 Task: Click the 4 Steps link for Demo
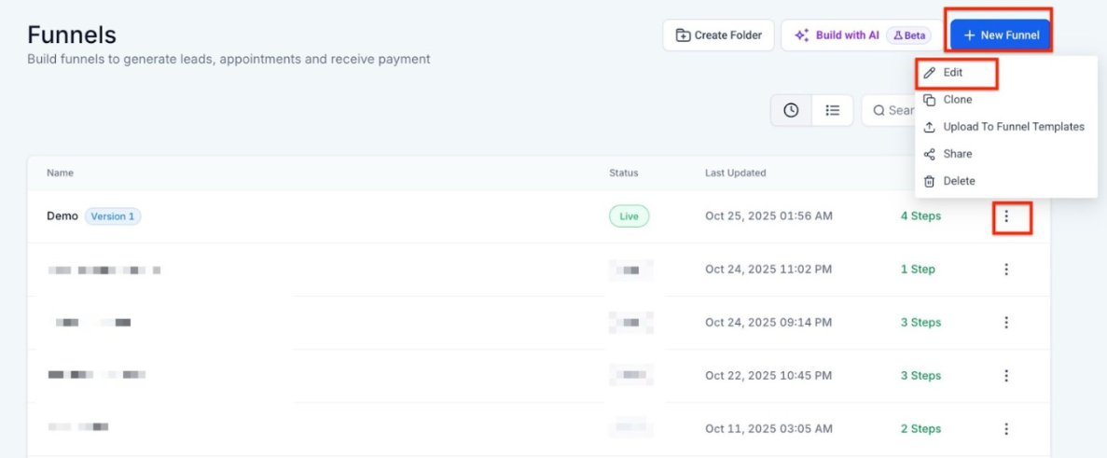(x=920, y=216)
